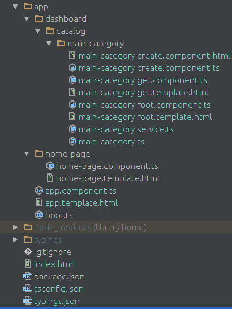Select the typings folder name
The height and width of the screenshot is (309, 232).
[x=48, y=240]
